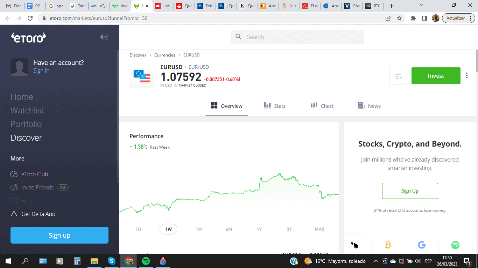The image size is (478, 268).
Task: Select the 1M performance range
Action: (x=199, y=229)
